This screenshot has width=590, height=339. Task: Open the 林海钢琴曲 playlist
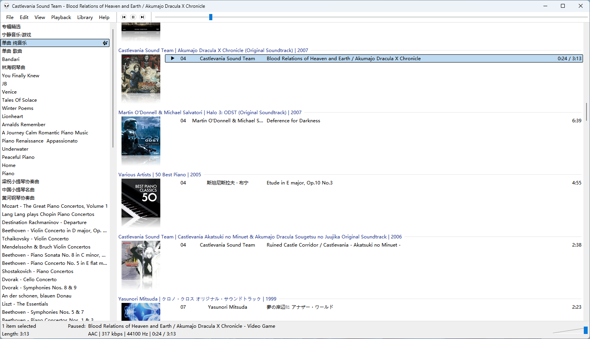tap(55, 68)
